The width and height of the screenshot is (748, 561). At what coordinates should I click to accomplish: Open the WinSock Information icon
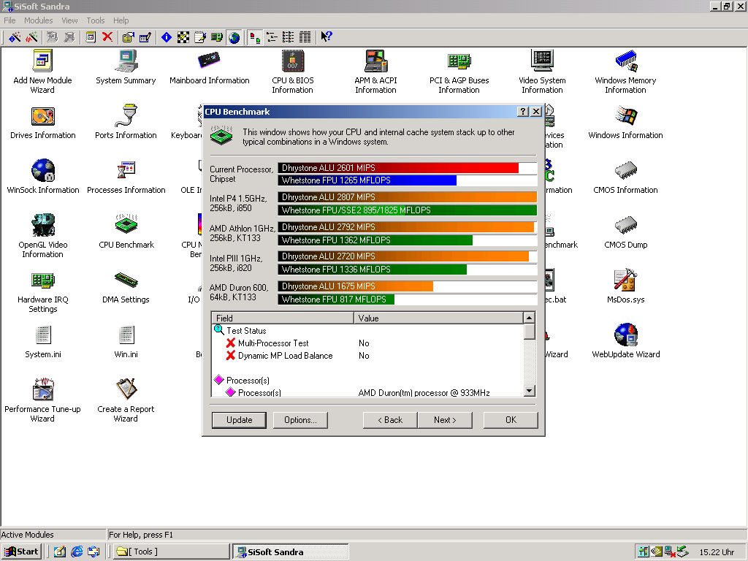[43, 172]
